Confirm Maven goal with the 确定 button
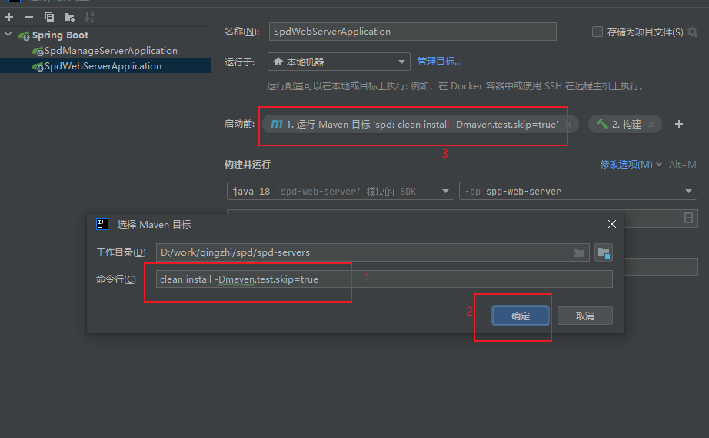 [x=521, y=316]
